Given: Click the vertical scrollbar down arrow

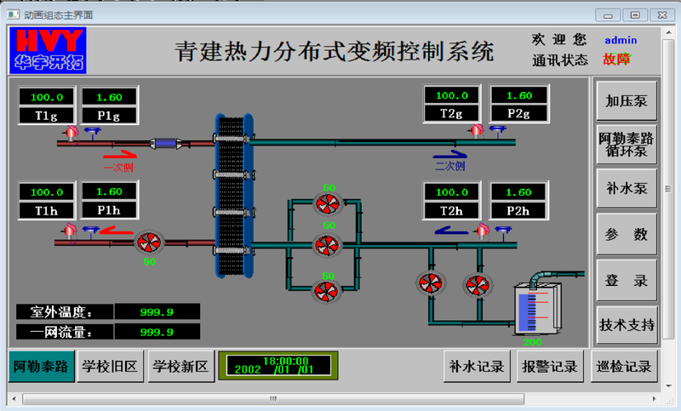Looking at the screenshot, I should point(668,385).
